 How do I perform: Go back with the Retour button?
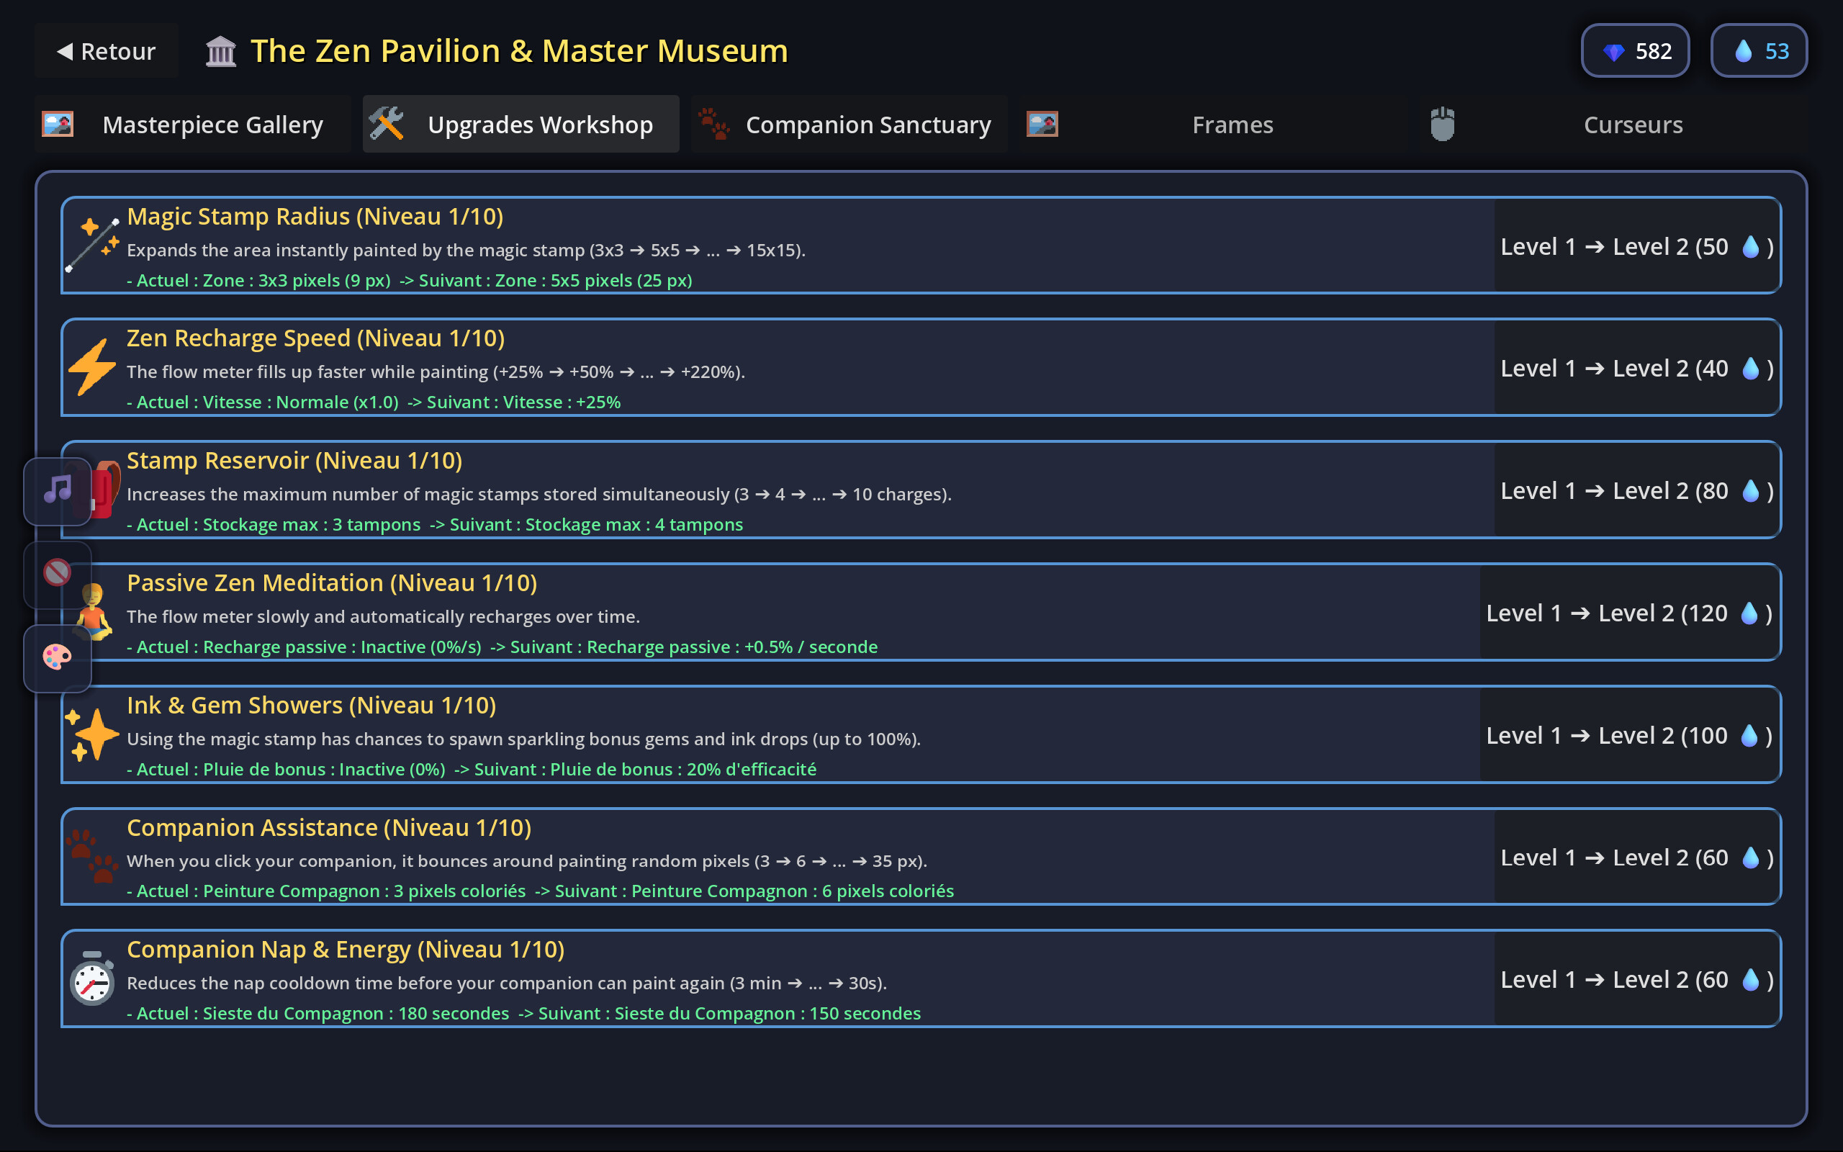107,51
